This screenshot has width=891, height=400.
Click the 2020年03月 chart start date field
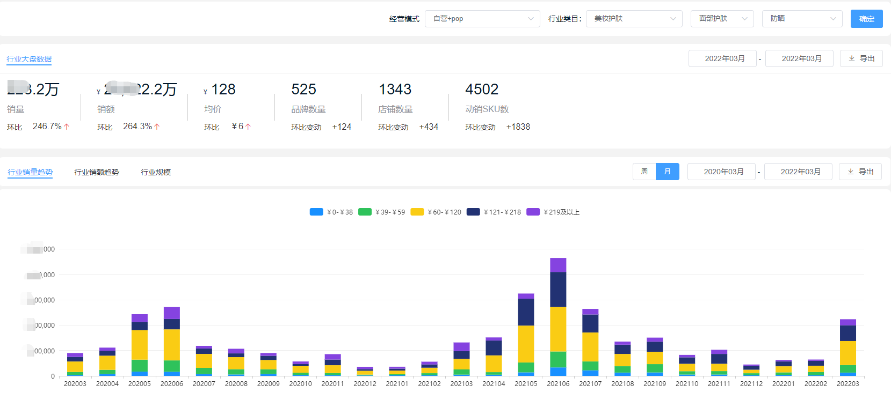(x=723, y=172)
